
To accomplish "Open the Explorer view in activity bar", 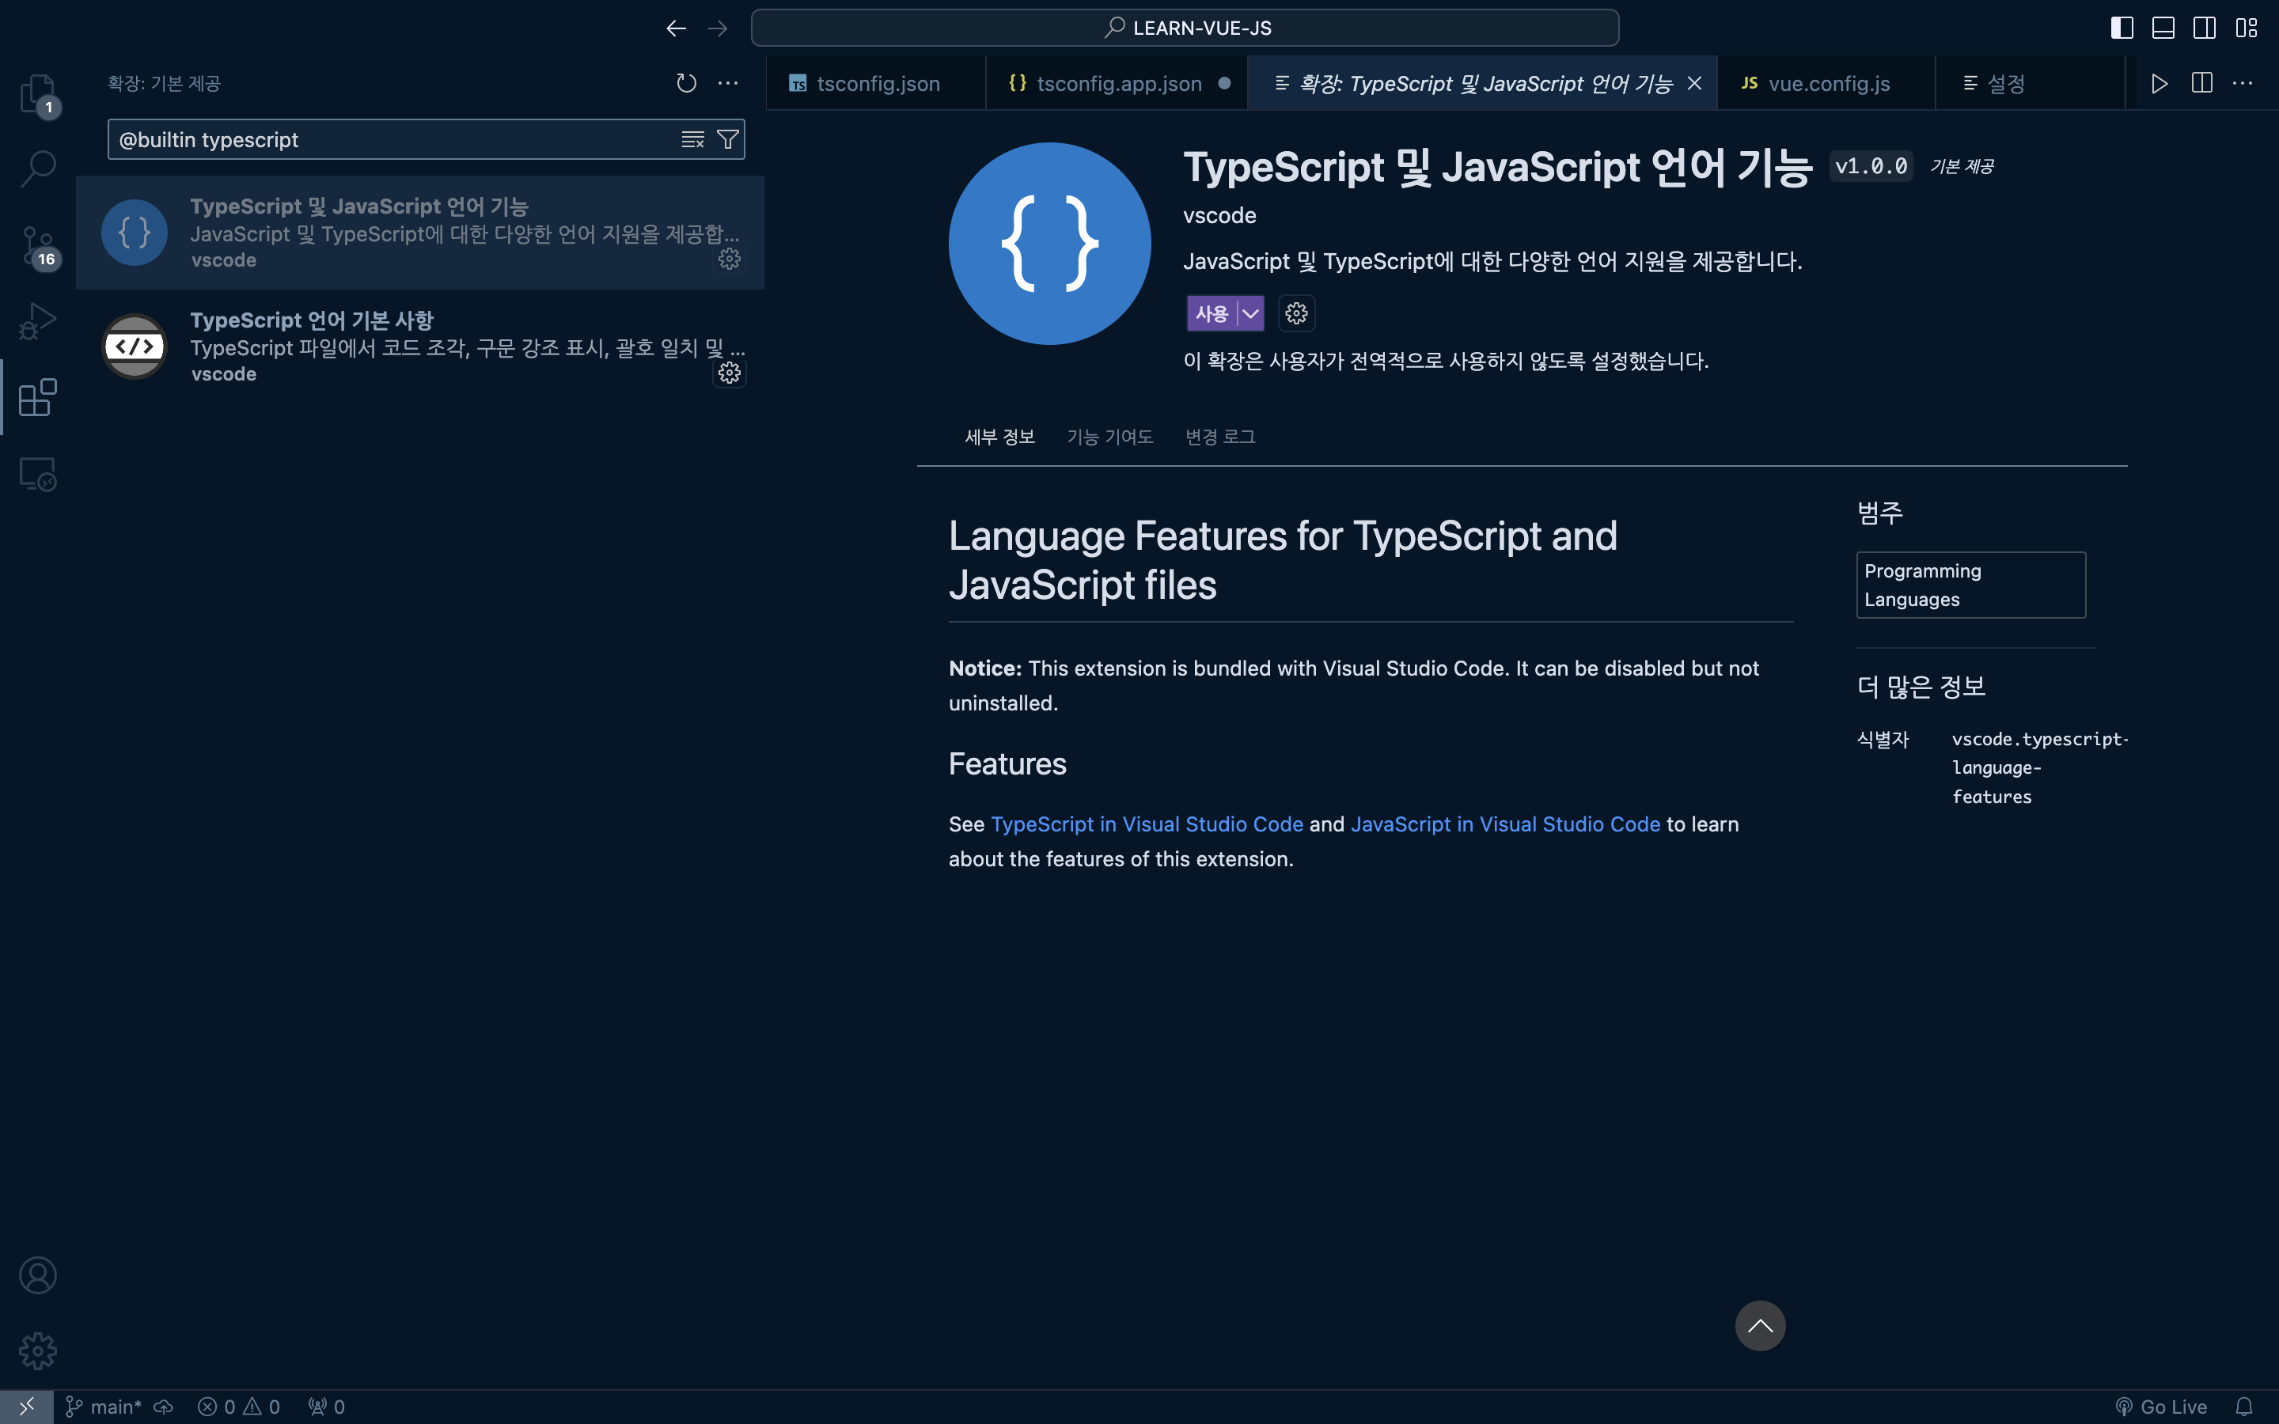I will 38,93.
